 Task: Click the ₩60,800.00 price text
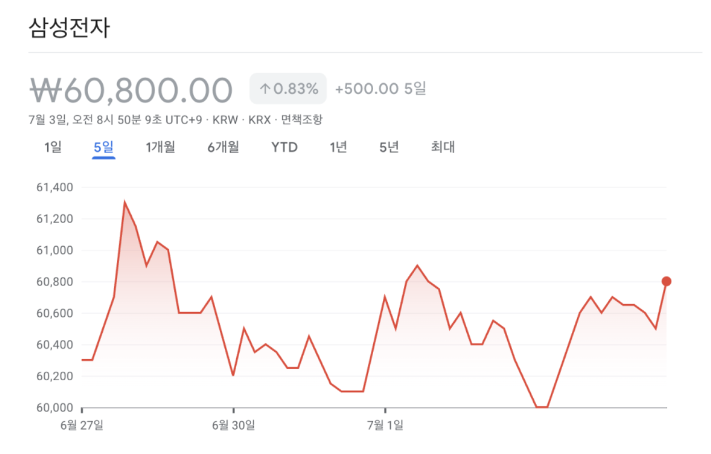[131, 90]
